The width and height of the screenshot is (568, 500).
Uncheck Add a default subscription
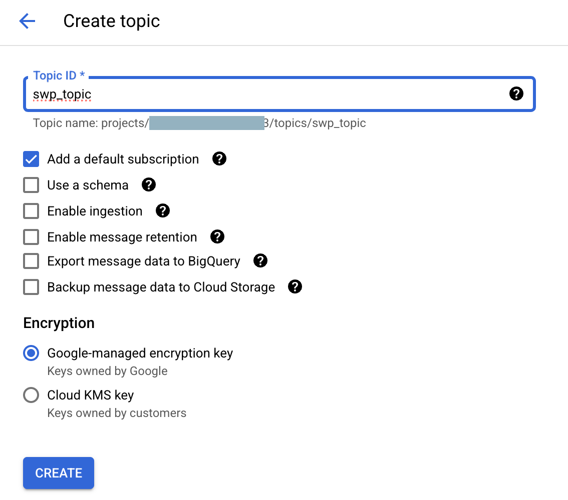click(31, 158)
